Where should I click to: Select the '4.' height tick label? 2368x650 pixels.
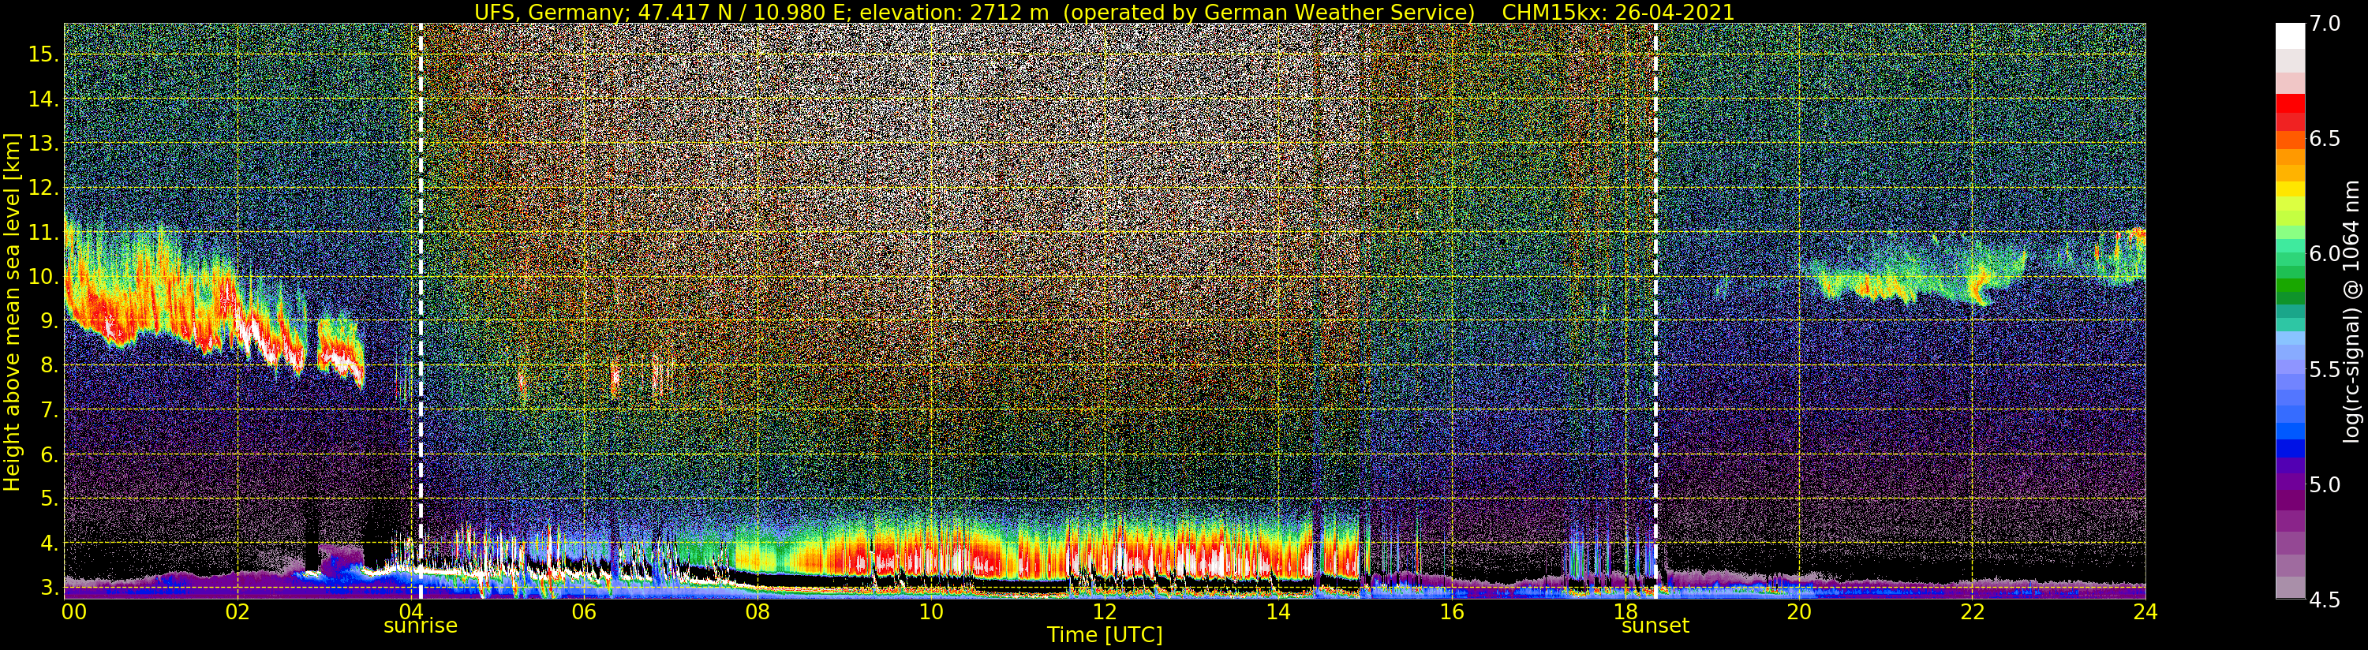[48, 543]
